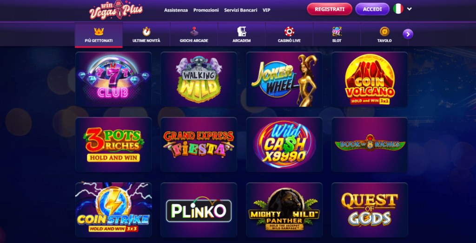Select the Tavolo coin icon

click(x=384, y=31)
